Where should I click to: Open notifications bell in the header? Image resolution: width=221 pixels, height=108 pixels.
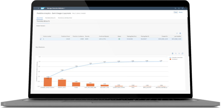pyautogui.click(x=179, y=8)
